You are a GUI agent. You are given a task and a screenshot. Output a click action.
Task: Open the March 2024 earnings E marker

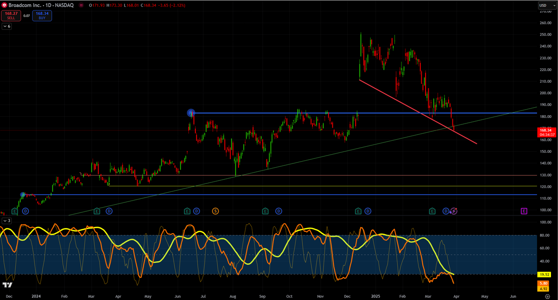point(97,211)
